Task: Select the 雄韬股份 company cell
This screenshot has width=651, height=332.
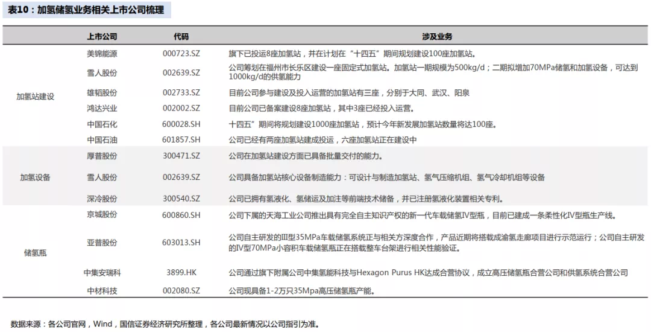Action: click(102, 93)
